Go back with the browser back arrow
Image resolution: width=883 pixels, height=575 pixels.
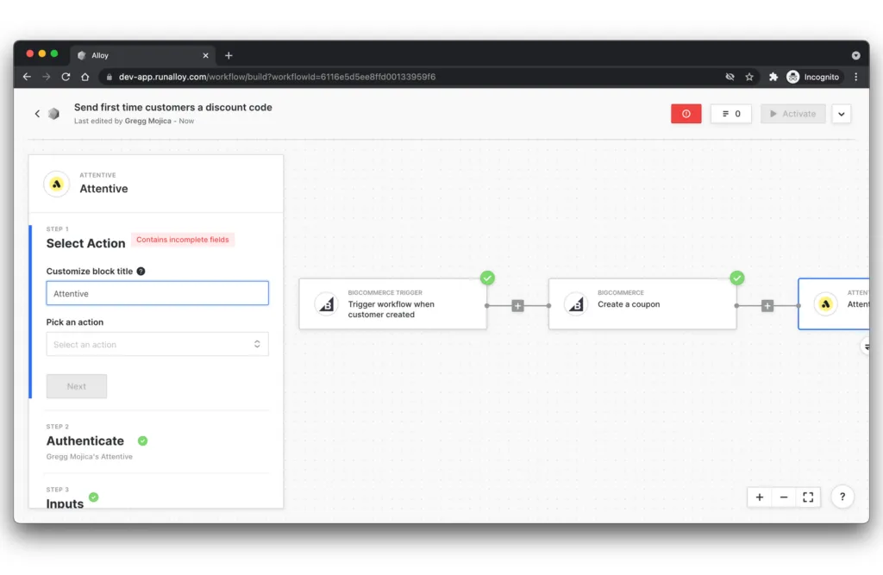tap(27, 77)
